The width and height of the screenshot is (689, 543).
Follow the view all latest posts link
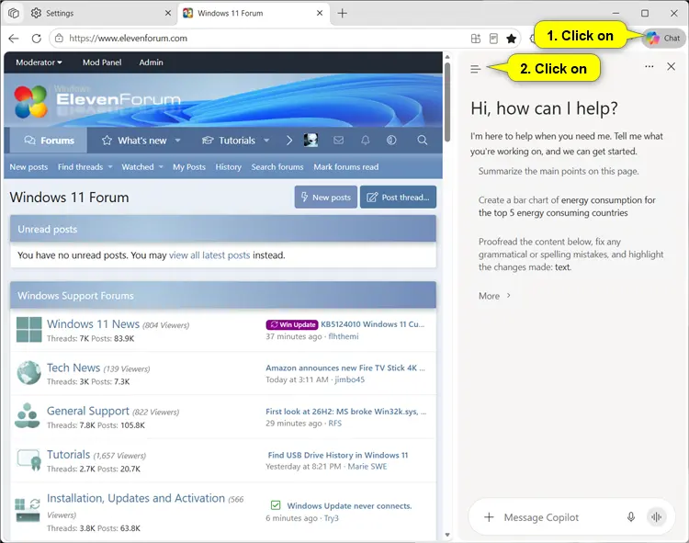pyautogui.click(x=209, y=255)
